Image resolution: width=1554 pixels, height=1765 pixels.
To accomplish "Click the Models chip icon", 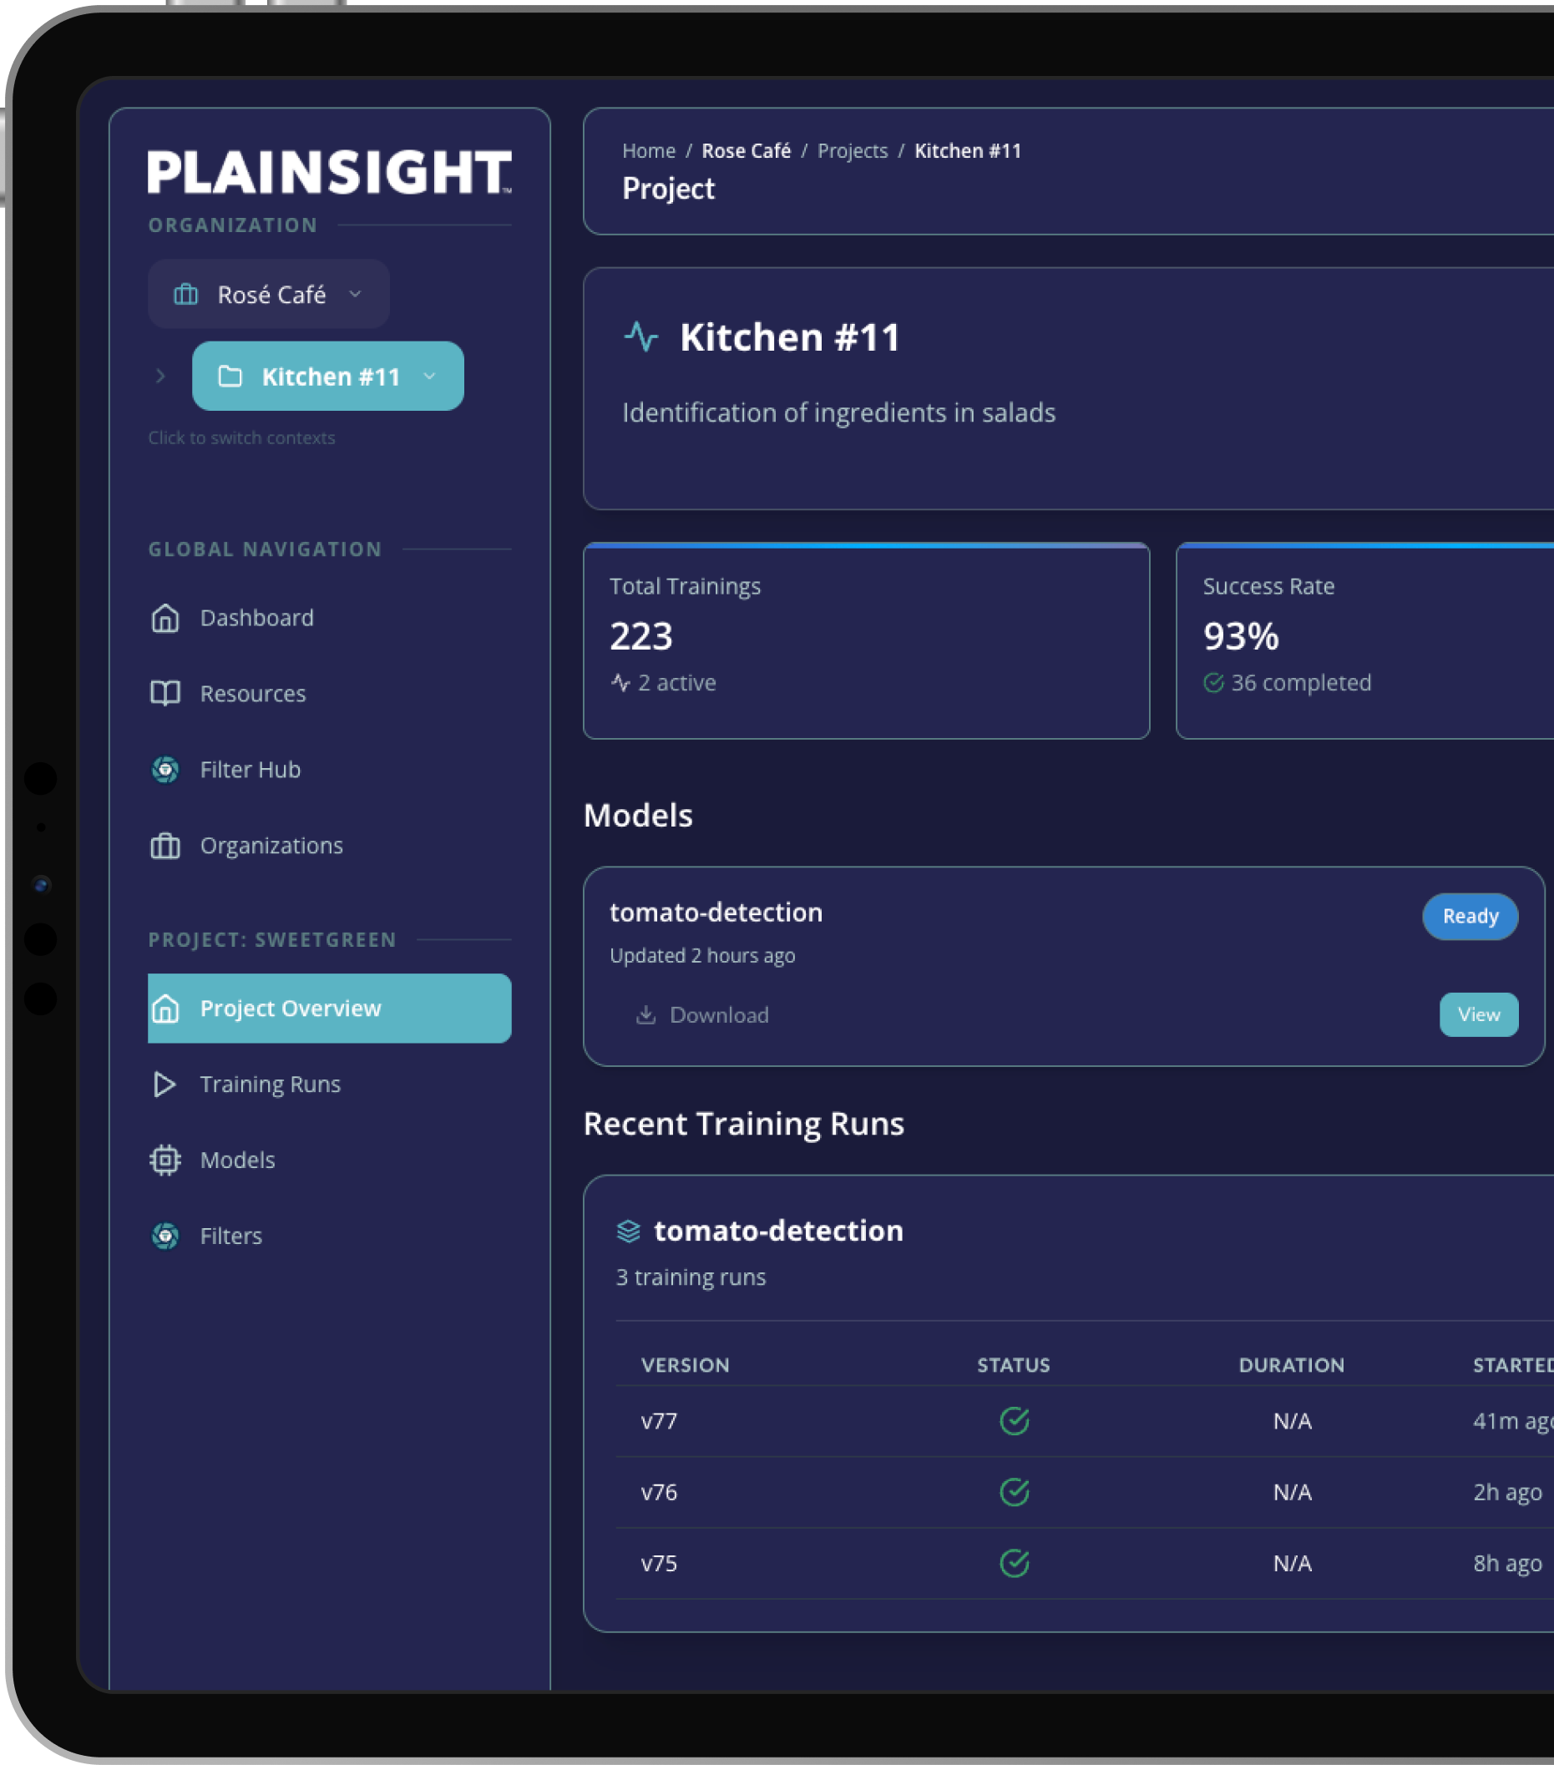I will (x=165, y=1160).
